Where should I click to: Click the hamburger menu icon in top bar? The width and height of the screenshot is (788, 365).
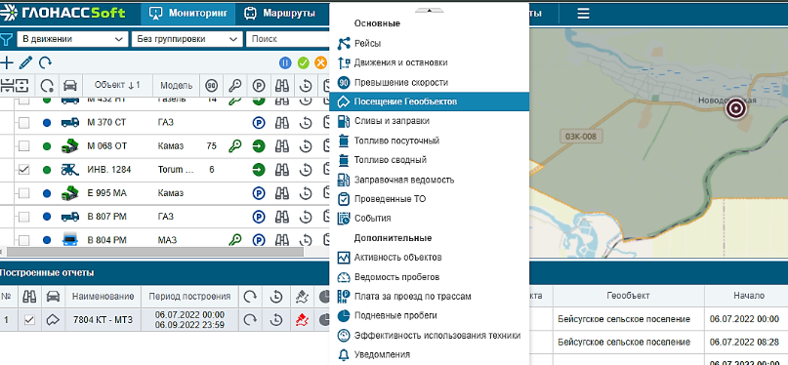[x=583, y=14]
